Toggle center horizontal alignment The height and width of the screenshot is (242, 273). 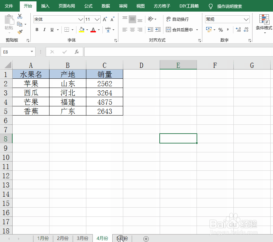(132, 30)
